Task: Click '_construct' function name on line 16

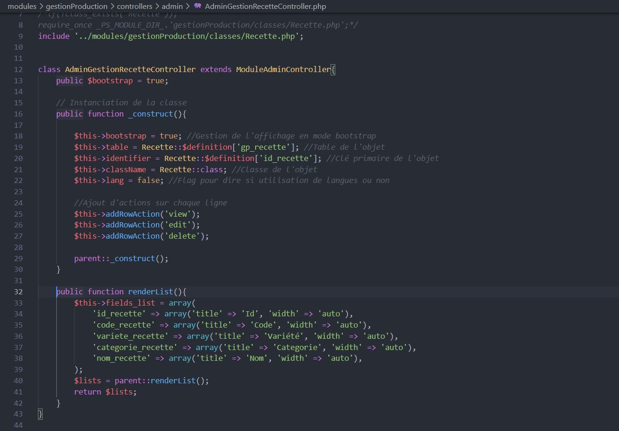Action: pyautogui.click(x=151, y=114)
